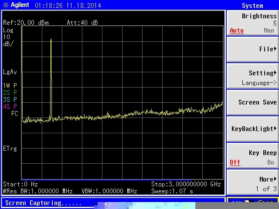Select trace 3S P indicator
Screen dimensions: 279x209
[10, 100]
